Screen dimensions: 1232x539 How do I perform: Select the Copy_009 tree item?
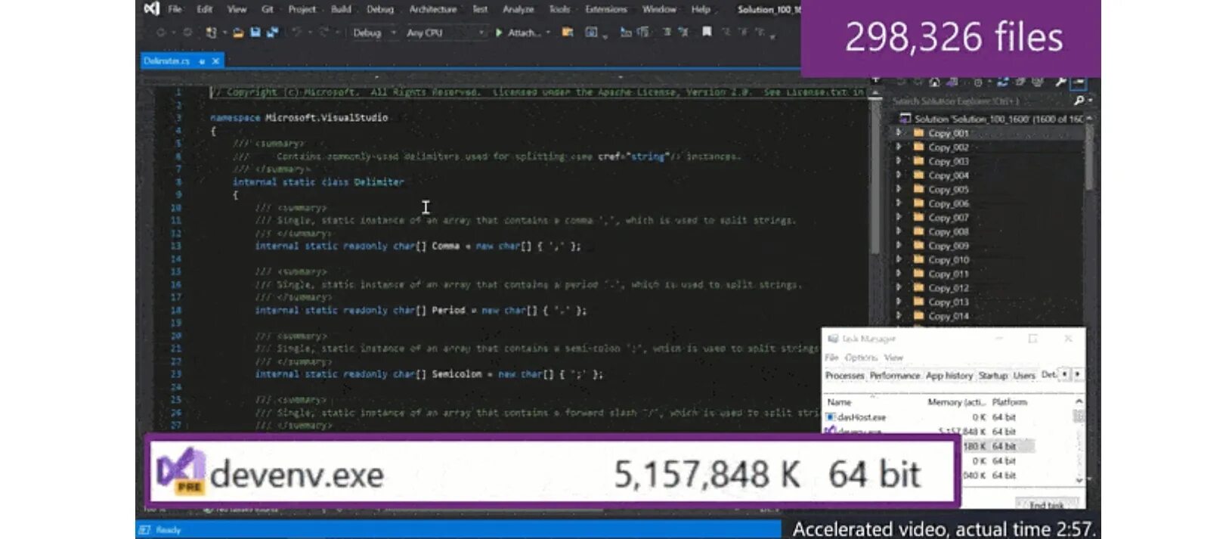pos(949,246)
